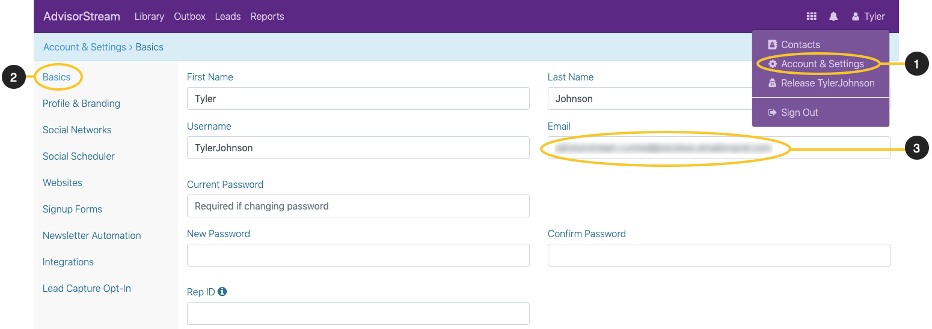Open Lead Capture Opt-In settings
The image size is (932, 329).
(87, 288)
